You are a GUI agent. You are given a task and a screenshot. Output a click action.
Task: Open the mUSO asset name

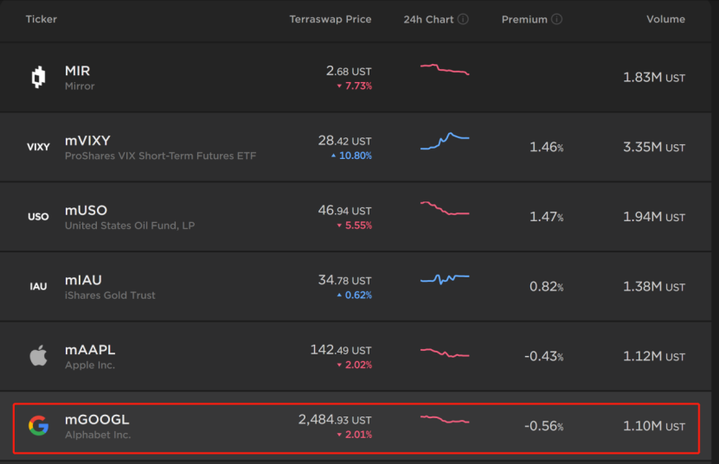(x=86, y=211)
